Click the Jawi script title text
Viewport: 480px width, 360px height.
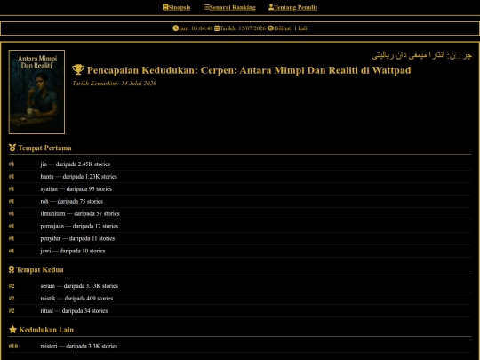coord(421,55)
